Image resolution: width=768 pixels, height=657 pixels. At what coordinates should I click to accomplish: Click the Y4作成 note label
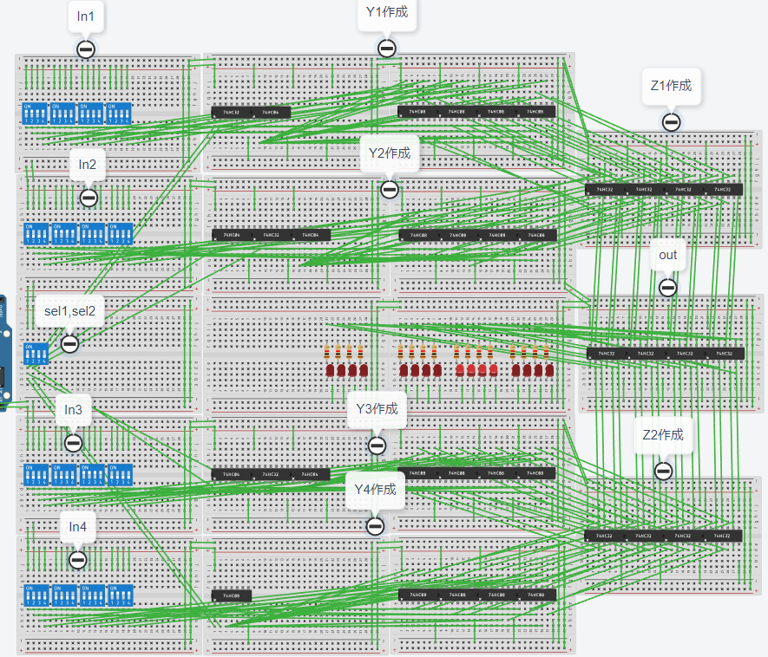pos(375,491)
